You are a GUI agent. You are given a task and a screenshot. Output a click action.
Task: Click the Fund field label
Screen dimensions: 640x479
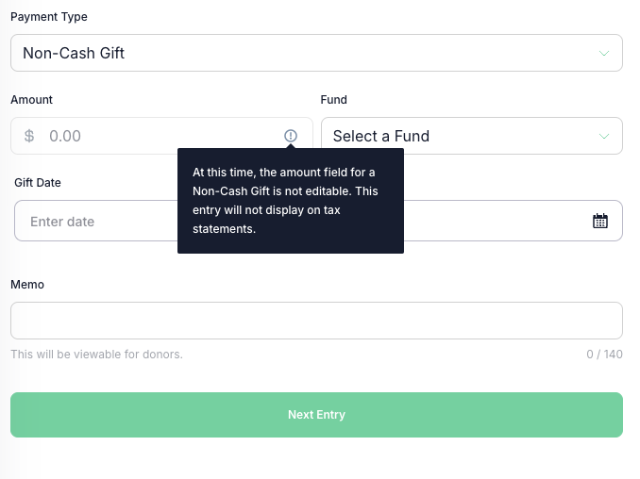tap(333, 99)
